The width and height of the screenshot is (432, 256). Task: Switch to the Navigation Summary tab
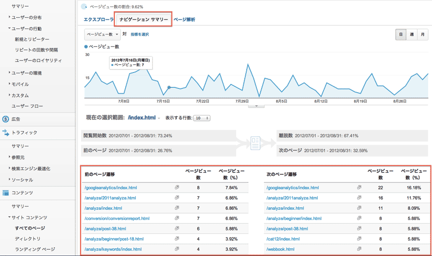tap(144, 20)
